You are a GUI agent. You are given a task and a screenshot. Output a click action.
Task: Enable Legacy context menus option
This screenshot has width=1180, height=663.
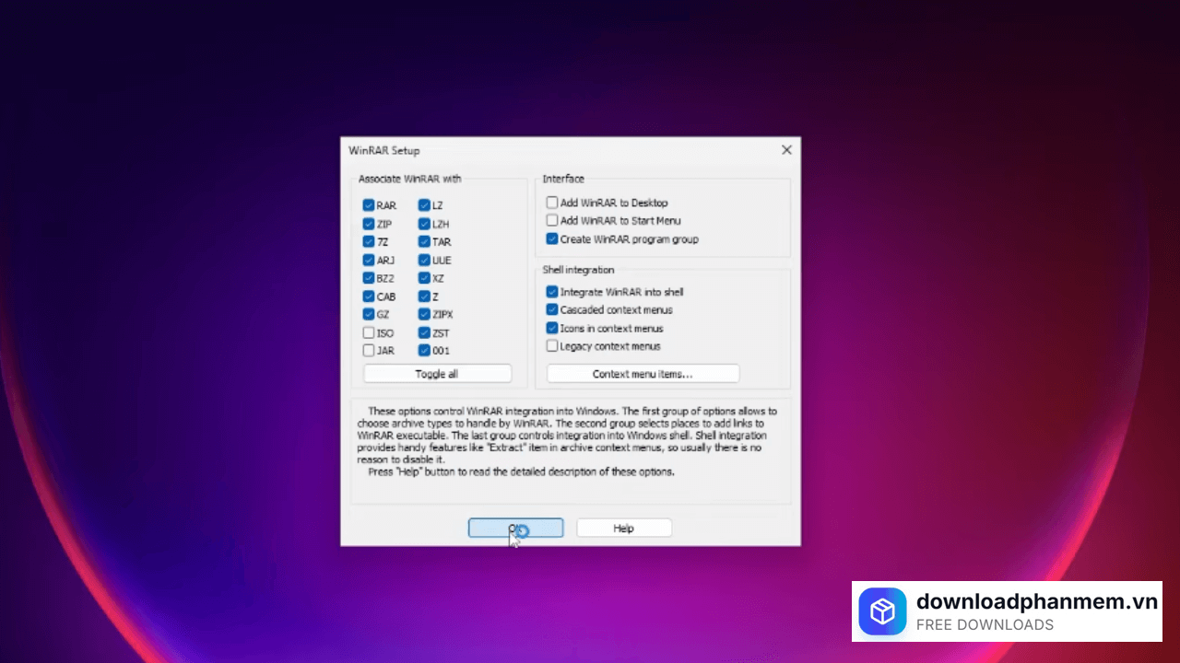pyautogui.click(x=552, y=346)
